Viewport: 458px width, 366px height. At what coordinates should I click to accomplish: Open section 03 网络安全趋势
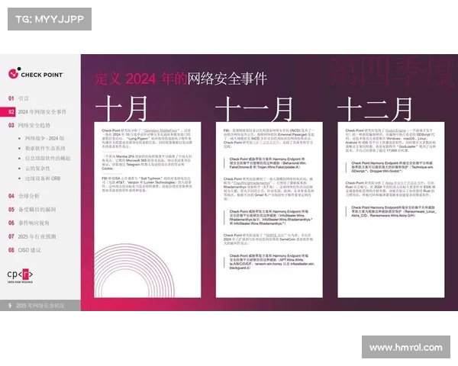[x=29, y=125]
